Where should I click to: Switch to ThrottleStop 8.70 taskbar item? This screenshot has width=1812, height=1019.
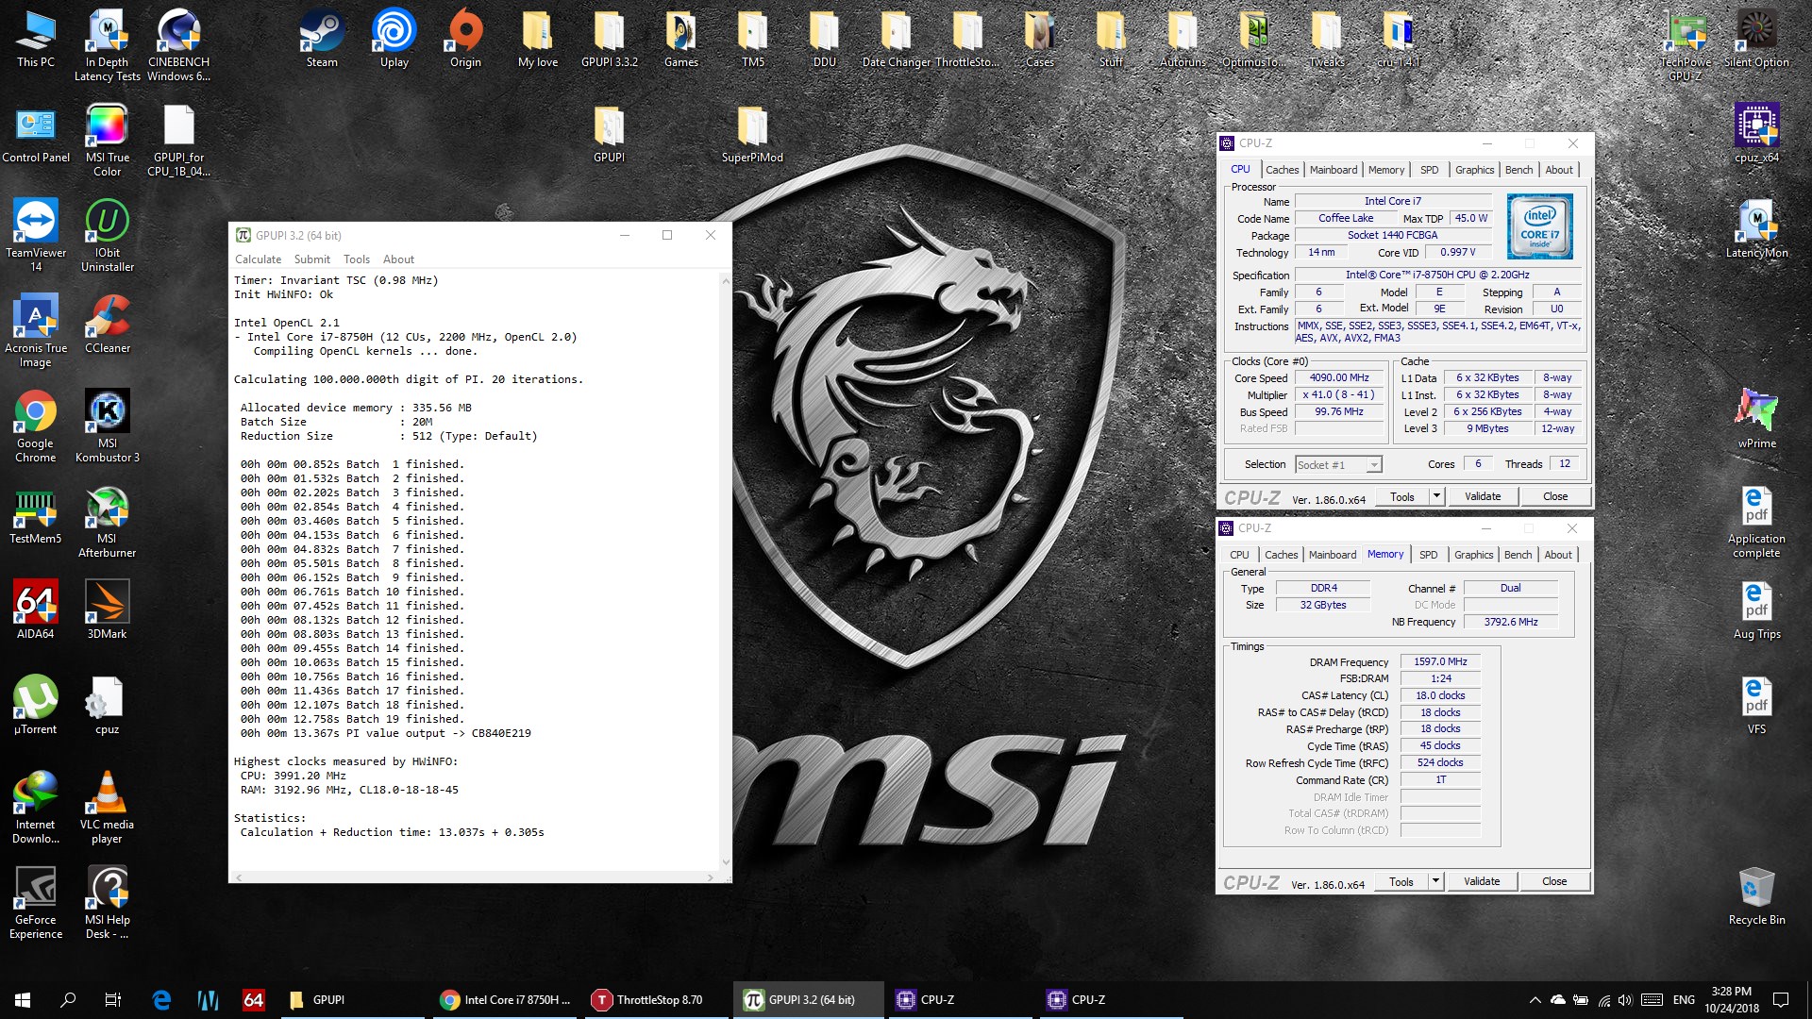657,1000
